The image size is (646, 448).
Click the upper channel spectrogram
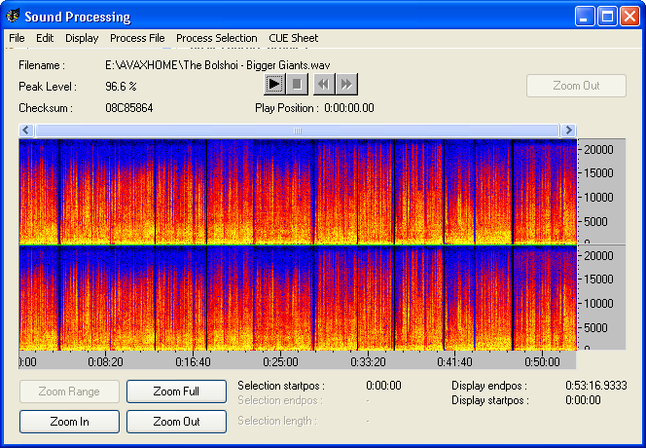pos(298,191)
